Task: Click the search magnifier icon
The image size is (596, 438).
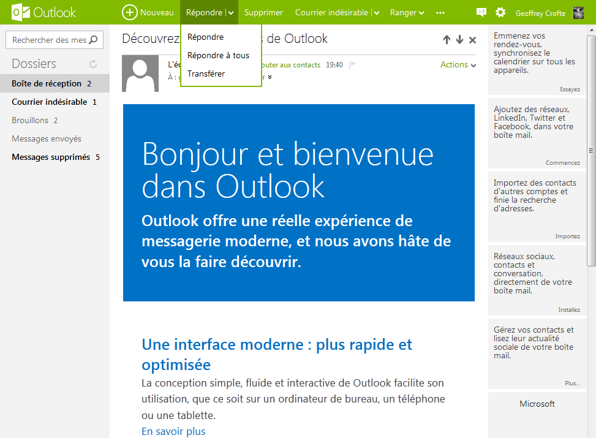Action: 93,40
